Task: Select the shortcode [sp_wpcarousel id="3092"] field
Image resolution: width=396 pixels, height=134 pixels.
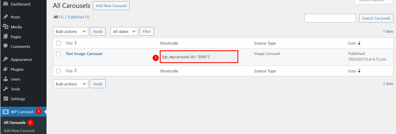Action: tap(199, 57)
